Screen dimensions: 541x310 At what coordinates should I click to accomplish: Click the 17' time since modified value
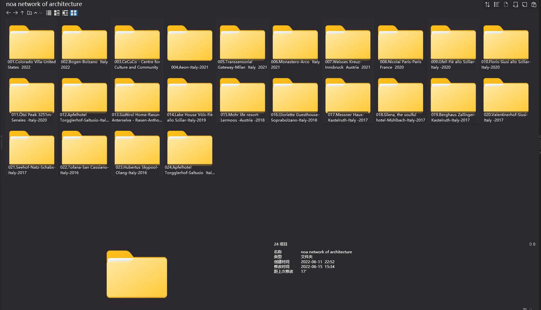click(304, 272)
